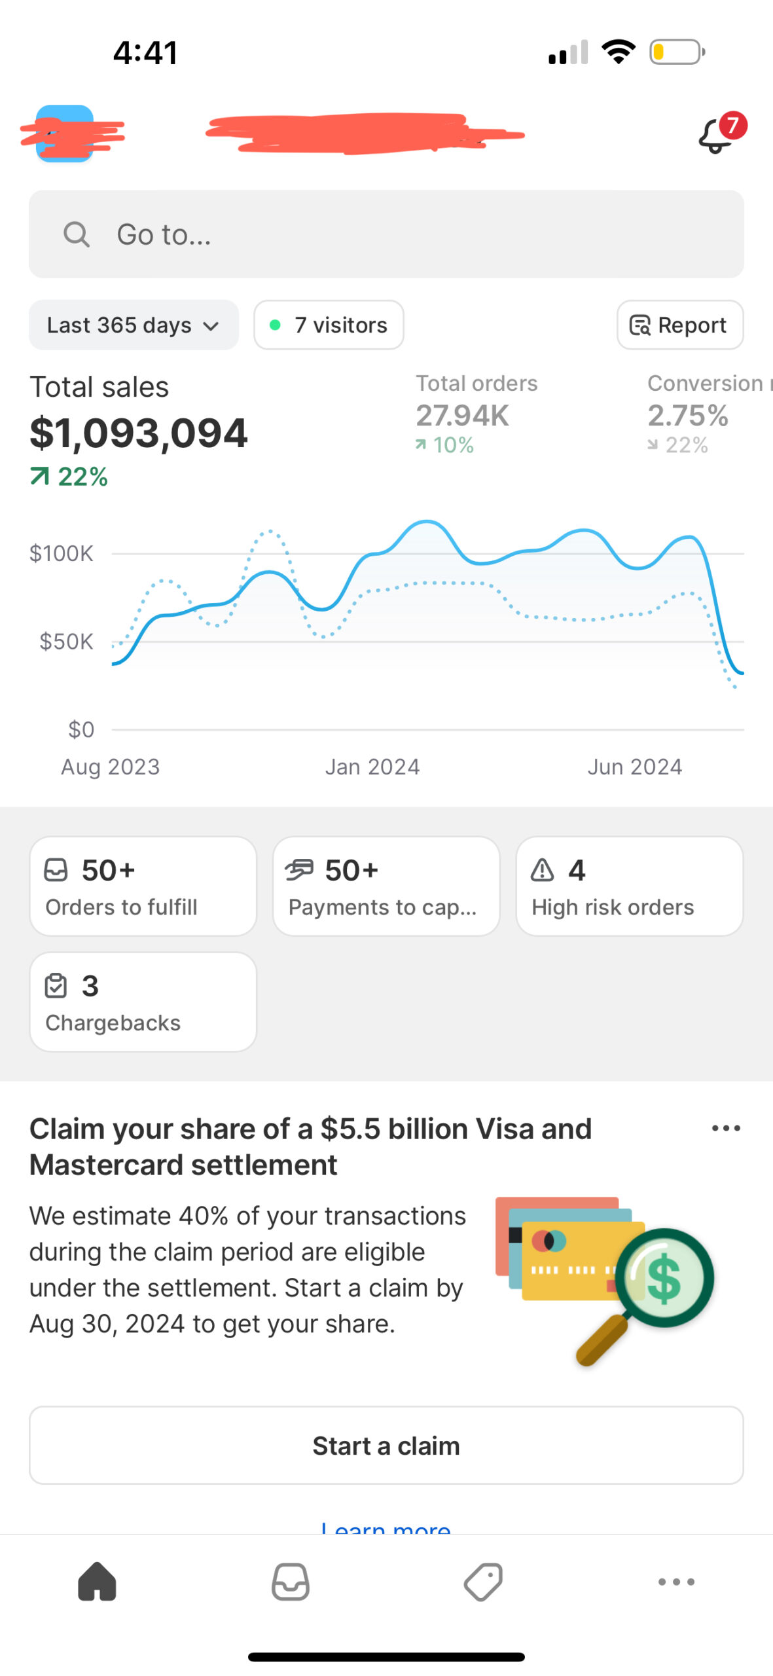Open the Products tag tab icon

coord(483,1582)
